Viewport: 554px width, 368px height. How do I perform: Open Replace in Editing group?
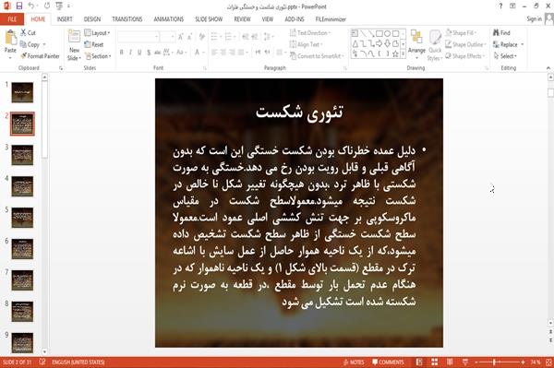[x=508, y=44]
